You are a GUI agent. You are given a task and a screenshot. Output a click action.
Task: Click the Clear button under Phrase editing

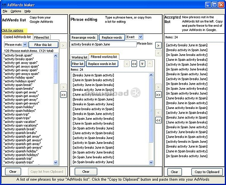click(x=86, y=171)
